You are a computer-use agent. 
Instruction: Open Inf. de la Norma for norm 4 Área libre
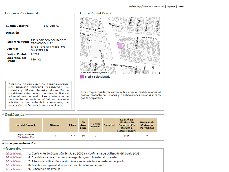pyautogui.click(x=14, y=157)
